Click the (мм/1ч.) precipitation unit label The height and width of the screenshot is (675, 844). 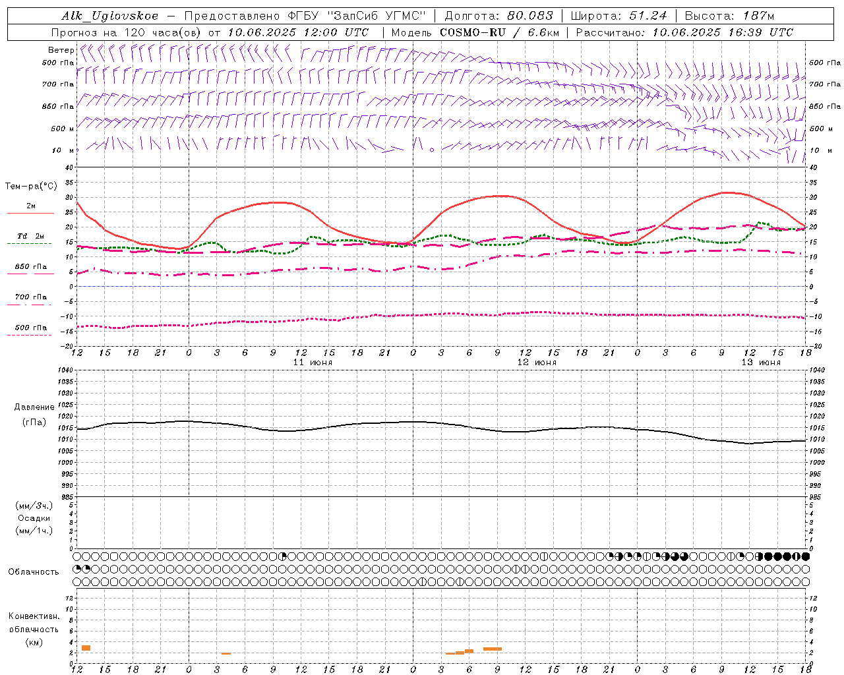(34, 531)
